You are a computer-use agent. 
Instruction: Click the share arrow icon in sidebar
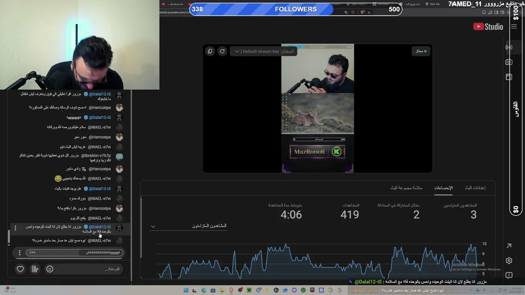(x=509, y=246)
